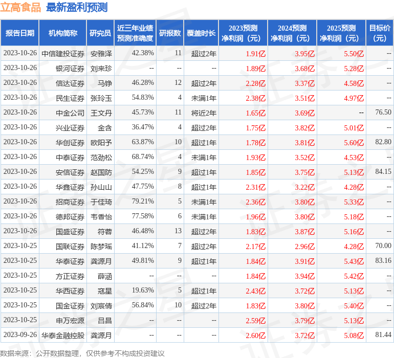Click institution name 信达证券
394x358 pixels.
point(70,83)
